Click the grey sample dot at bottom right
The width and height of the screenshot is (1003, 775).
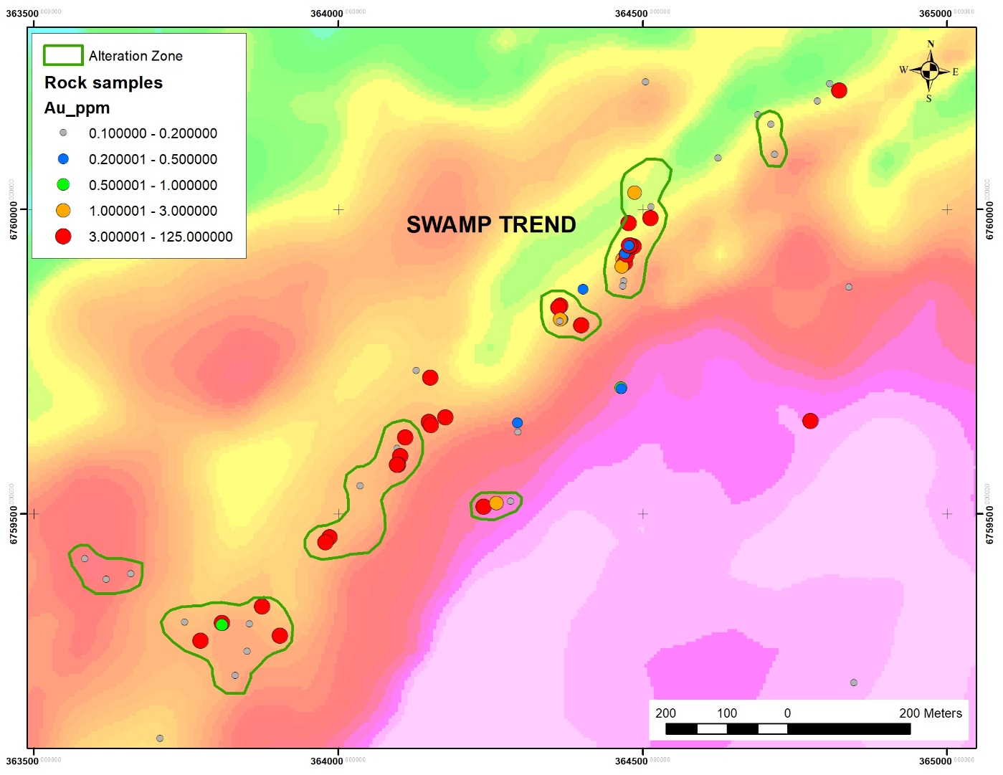[854, 683]
